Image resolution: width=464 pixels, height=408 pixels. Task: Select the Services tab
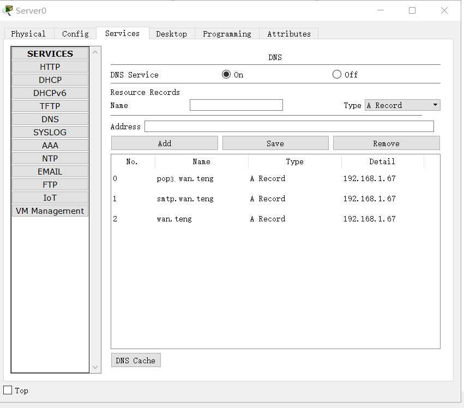point(123,33)
